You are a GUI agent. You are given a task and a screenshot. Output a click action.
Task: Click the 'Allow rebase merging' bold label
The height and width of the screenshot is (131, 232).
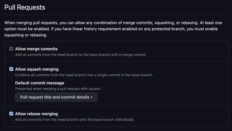coord(37,114)
